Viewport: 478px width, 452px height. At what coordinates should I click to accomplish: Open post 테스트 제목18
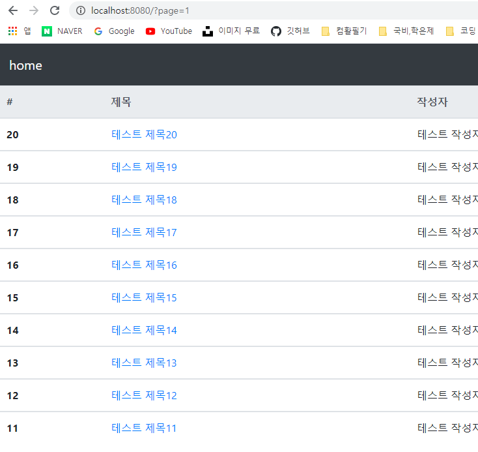tap(144, 200)
